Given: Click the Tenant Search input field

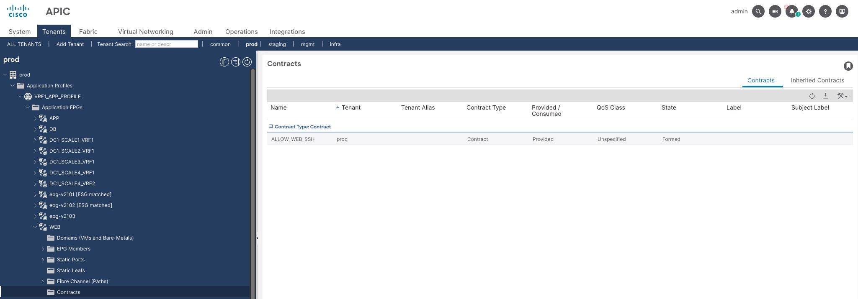Looking at the screenshot, I should (x=166, y=44).
